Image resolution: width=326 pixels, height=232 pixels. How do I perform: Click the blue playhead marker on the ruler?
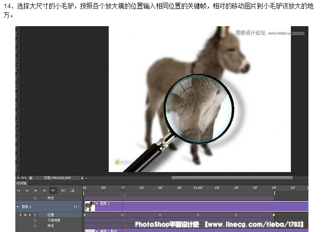pos(123,188)
